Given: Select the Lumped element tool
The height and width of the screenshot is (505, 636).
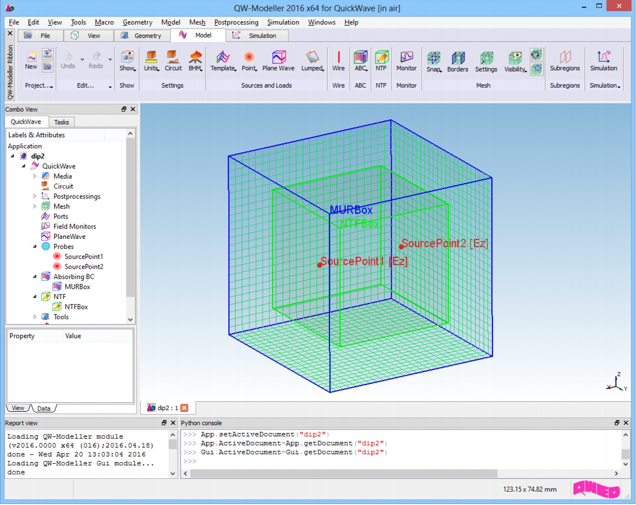Looking at the screenshot, I should click(312, 61).
